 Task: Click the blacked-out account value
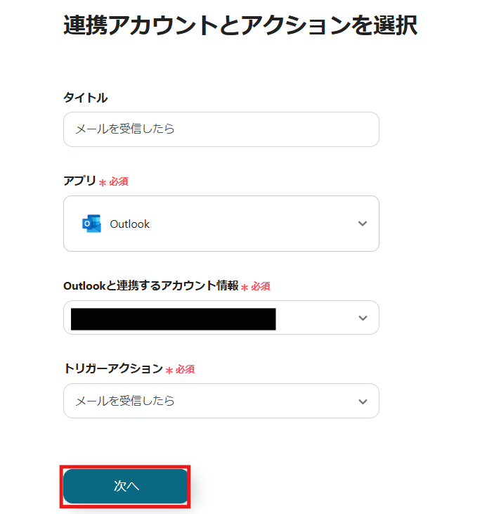pos(174,319)
